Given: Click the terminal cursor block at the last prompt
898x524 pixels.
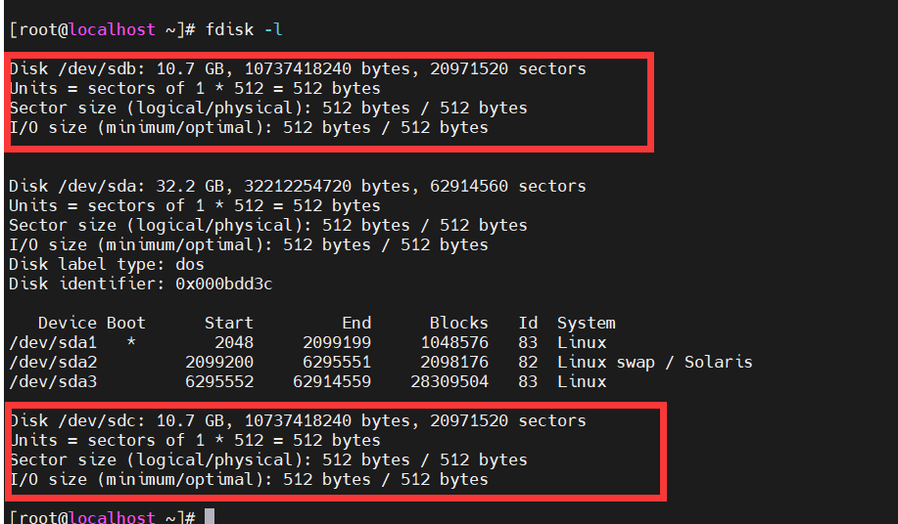Looking at the screenshot, I should pos(209,517).
